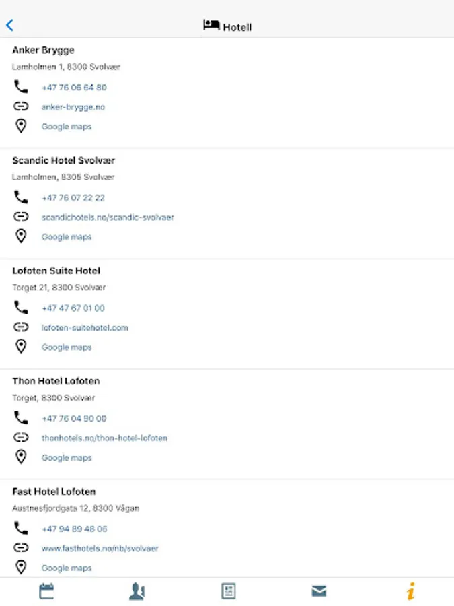
Task: Tap map pin icon for Lofoten Suite Hotel
Action: click(x=21, y=347)
